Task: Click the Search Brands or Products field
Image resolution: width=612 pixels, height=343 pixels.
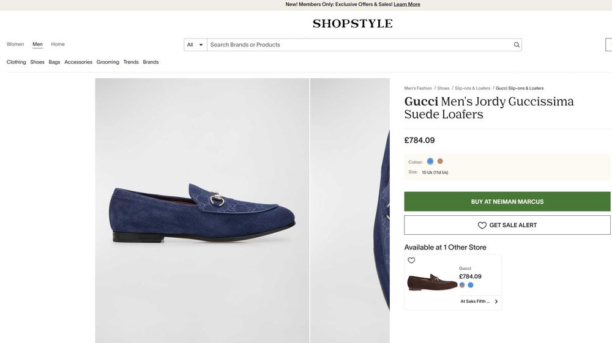Action: tap(360, 45)
